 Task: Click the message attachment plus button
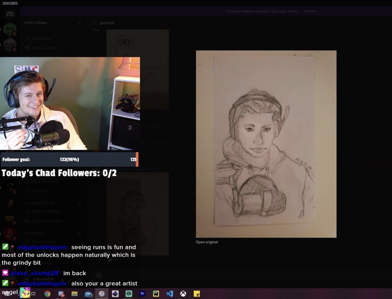[x=99, y=275]
